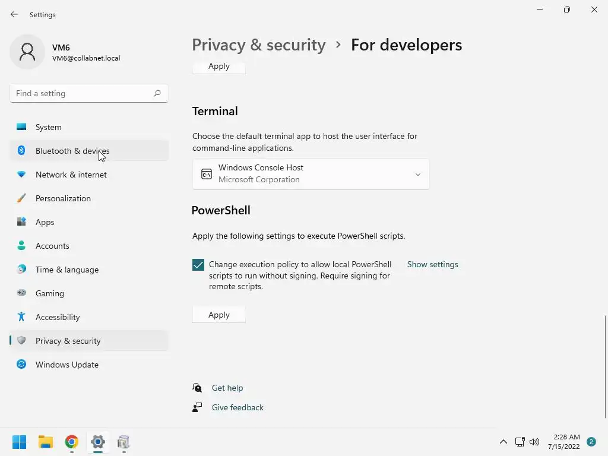This screenshot has height=456, width=608.
Task: Uncheck the PowerShell execution policy checkbox
Action: click(x=198, y=265)
